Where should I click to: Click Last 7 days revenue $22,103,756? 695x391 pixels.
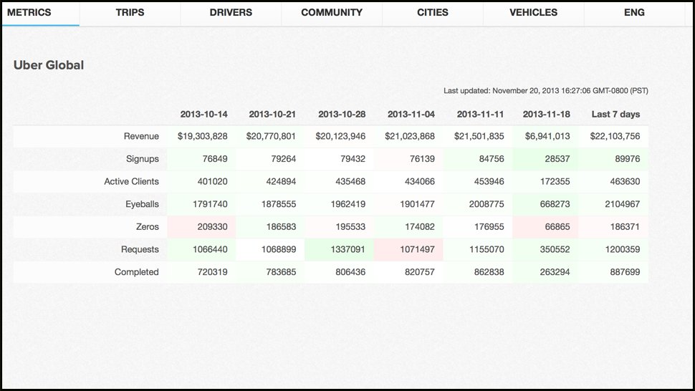[x=615, y=136]
